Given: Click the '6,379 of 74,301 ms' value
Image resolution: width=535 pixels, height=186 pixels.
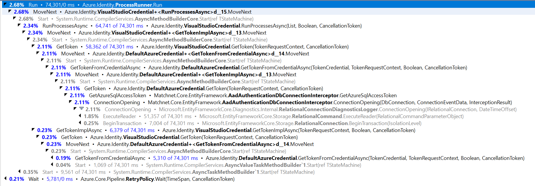Looking at the screenshot, I should 132,130.
